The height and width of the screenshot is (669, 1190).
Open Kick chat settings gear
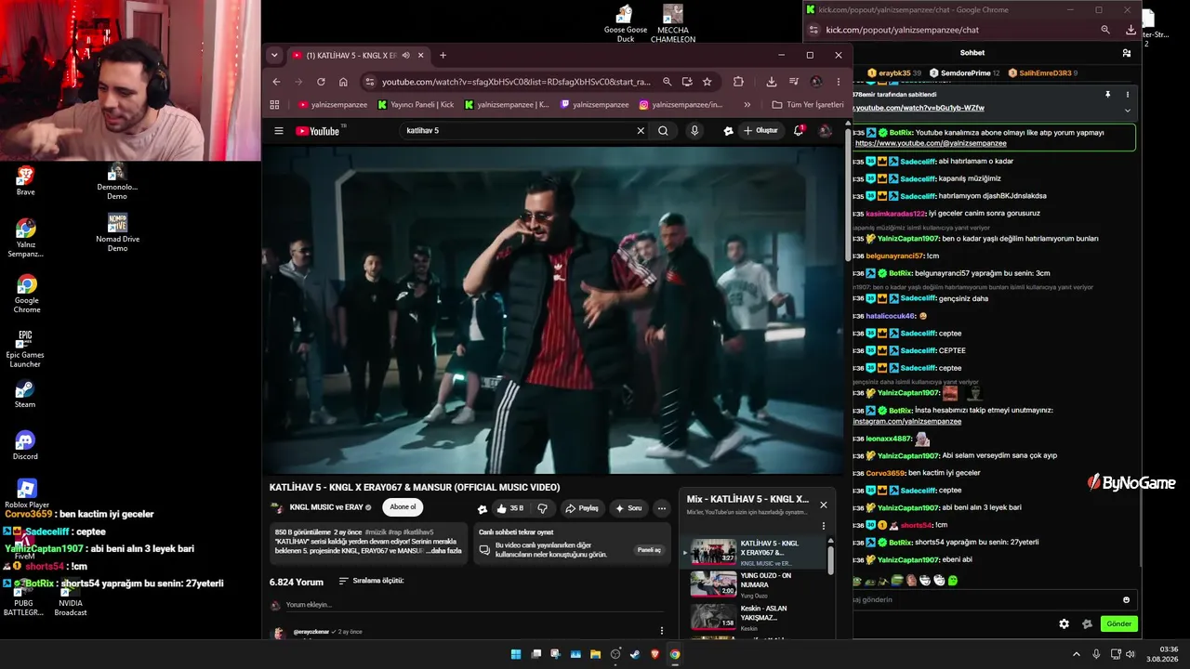(x=1064, y=624)
